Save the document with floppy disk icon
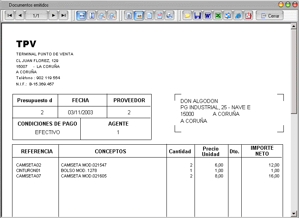Image resolution: width=299 pixels, height=218 pixels. click(198, 16)
